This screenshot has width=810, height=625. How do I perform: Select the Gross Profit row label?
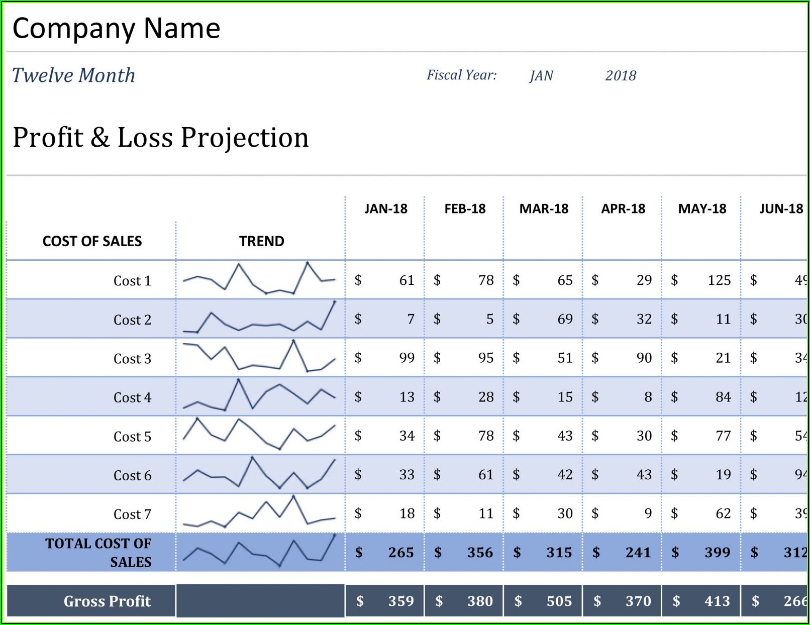coord(107,601)
